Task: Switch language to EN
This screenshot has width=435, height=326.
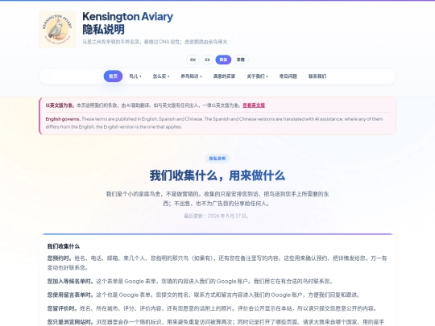Action: (193, 60)
